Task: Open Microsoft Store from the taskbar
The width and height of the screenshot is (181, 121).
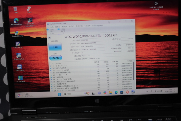Action: pyautogui.click(x=122, y=93)
